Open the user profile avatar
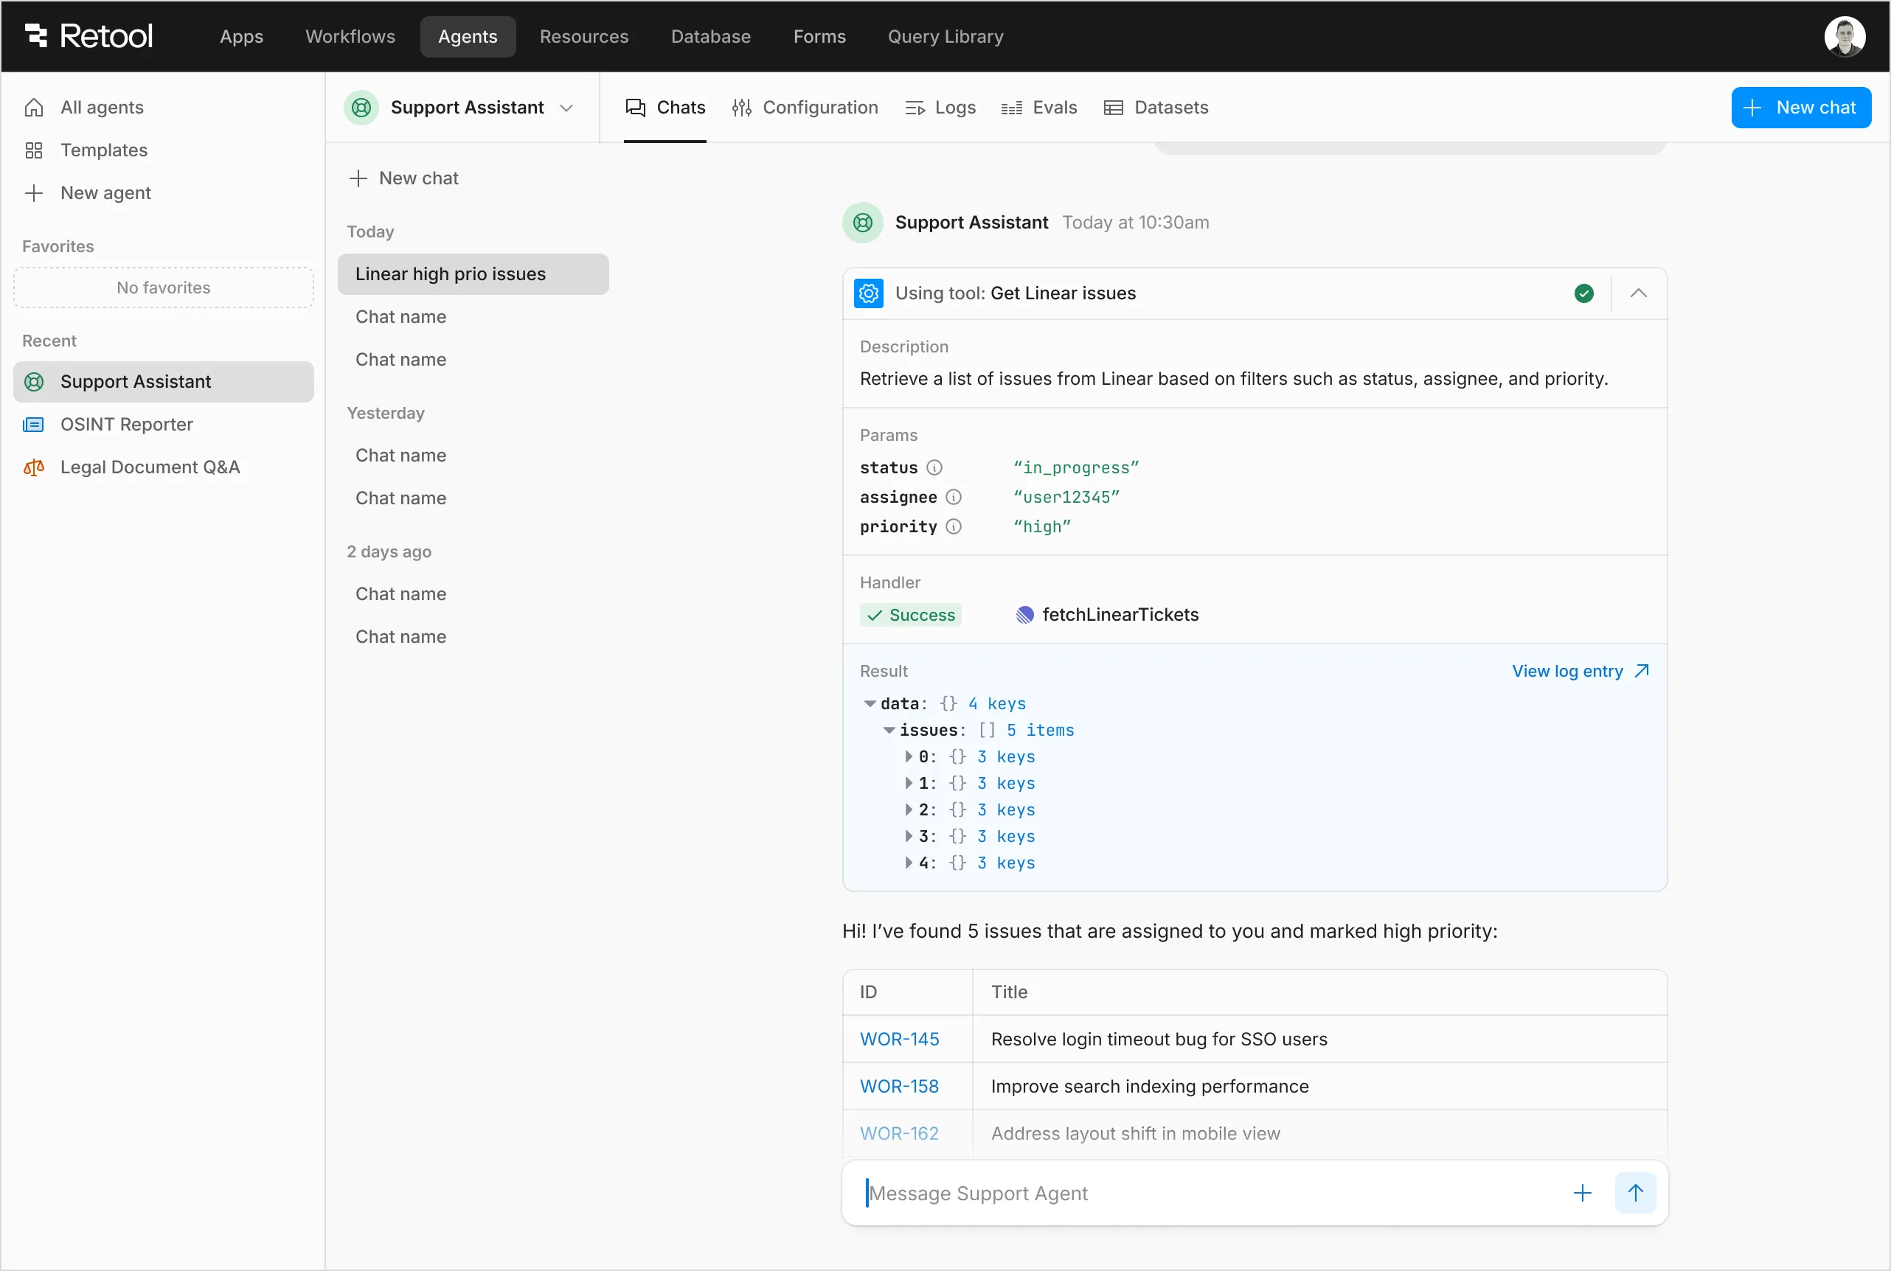The image size is (1891, 1271). pyautogui.click(x=1844, y=36)
